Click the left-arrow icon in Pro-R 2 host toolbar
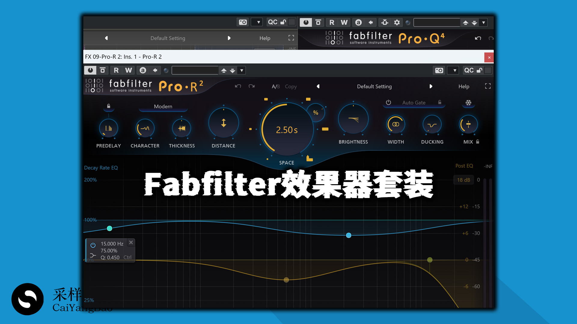Screen dimensions: 577x324 [155, 70]
